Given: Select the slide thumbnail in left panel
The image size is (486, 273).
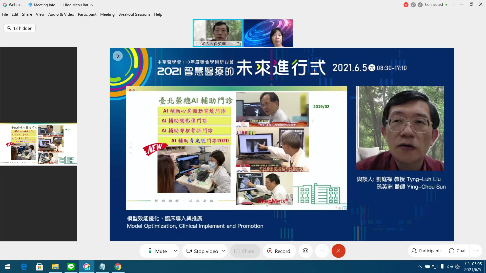Looking at the screenshot, I should coord(38,144).
